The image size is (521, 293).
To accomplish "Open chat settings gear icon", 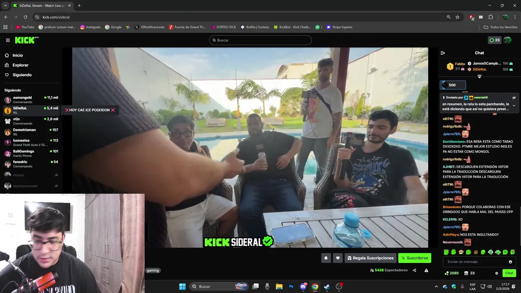I will click(x=497, y=273).
